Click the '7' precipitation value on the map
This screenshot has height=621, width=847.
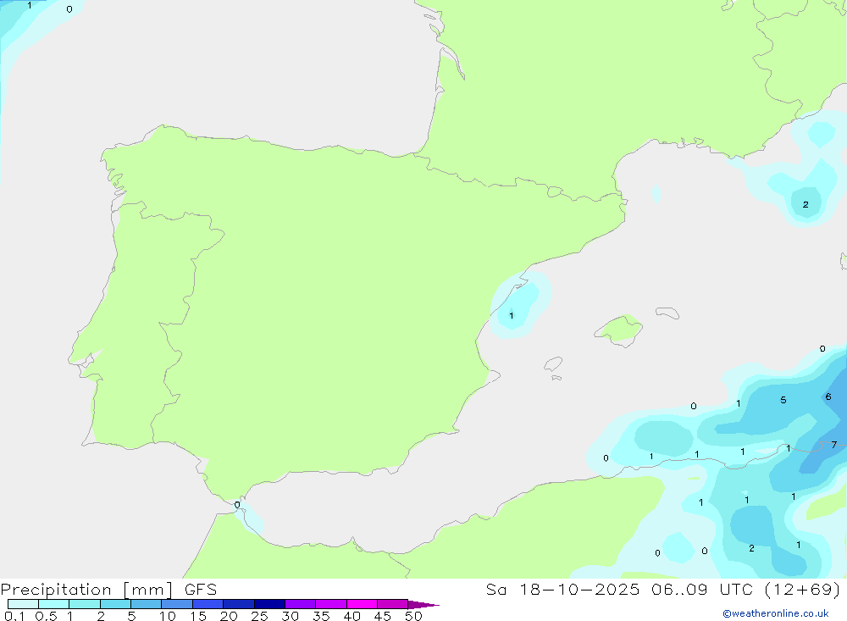pyautogui.click(x=834, y=445)
